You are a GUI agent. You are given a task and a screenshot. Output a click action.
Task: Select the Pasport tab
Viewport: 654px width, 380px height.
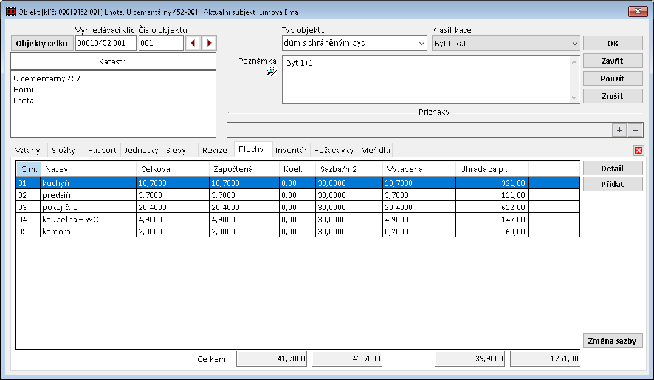[x=102, y=150]
